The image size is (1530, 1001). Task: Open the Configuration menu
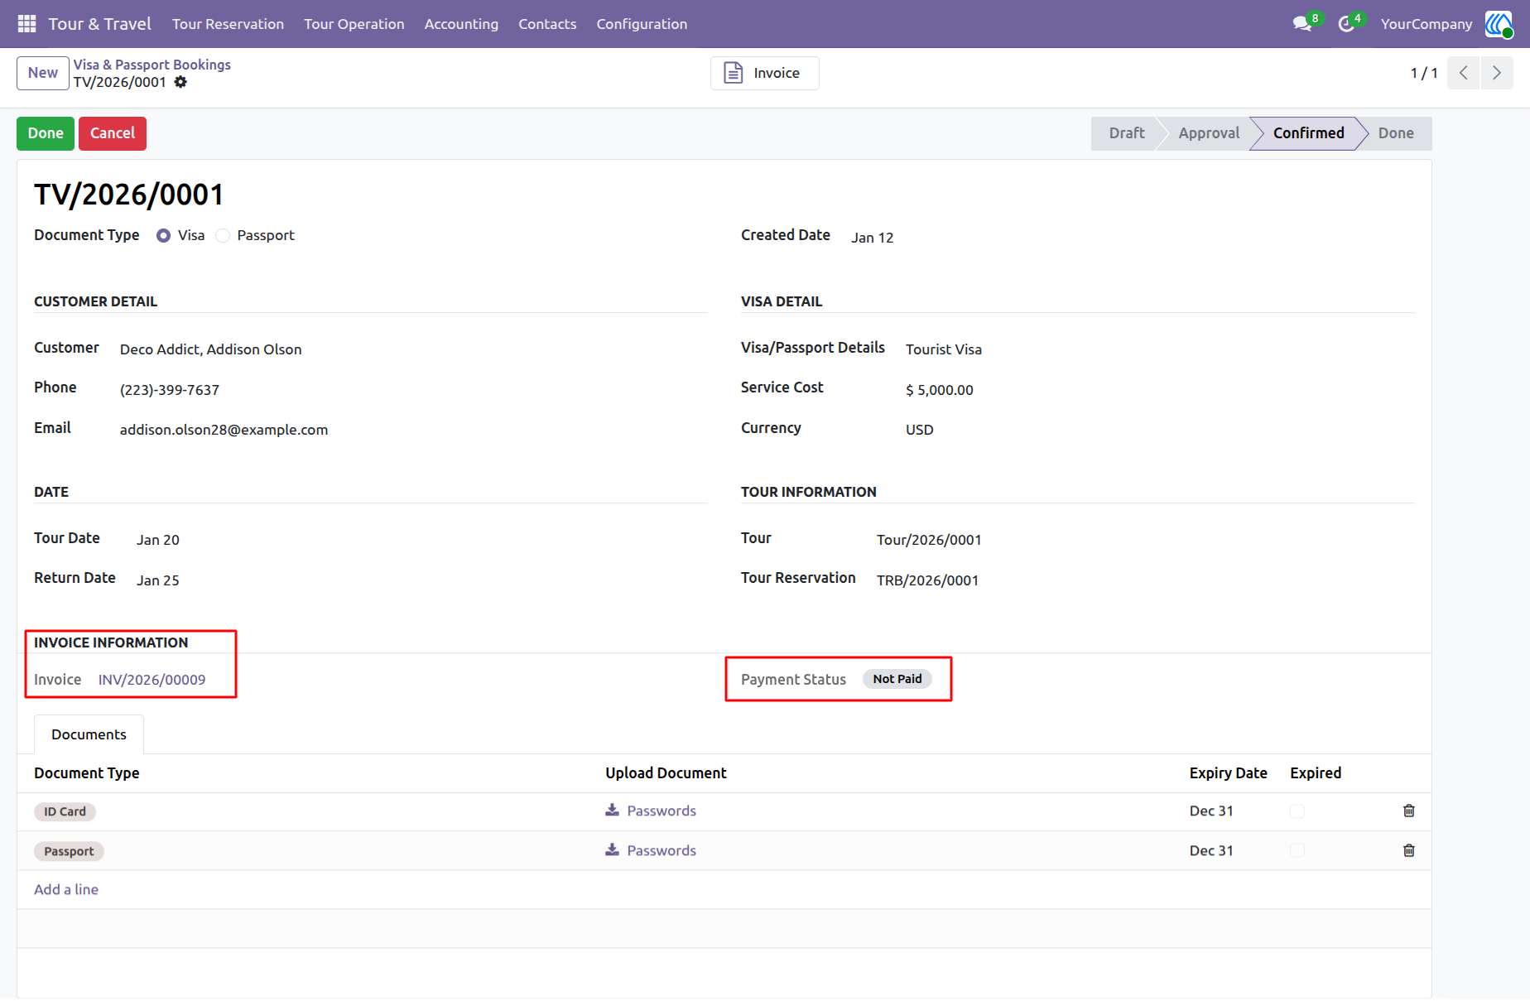point(642,24)
